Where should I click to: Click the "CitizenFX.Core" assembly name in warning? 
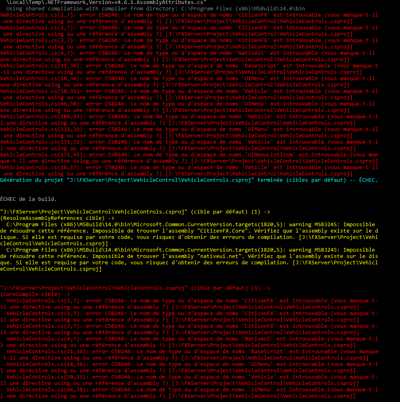[x=222, y=231]
